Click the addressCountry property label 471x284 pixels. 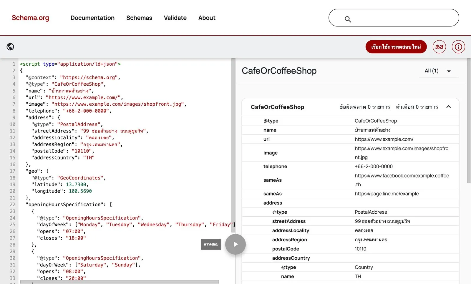[x=291, y=258]
